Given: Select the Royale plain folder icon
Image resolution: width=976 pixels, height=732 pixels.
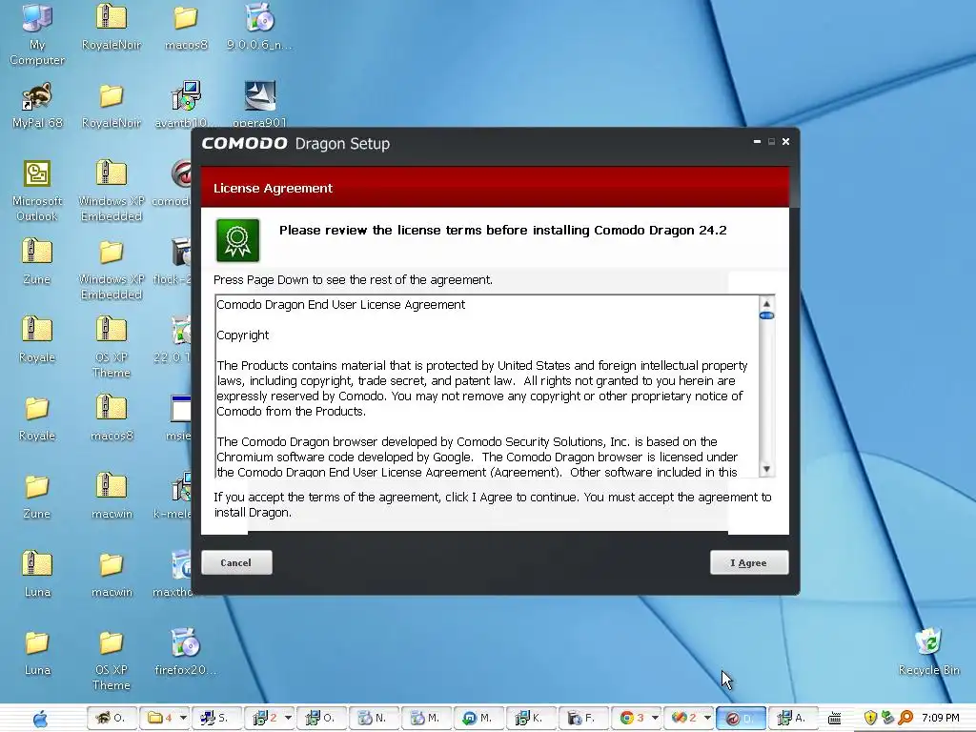Looking at the screenshot, I should tap(37, 417).
